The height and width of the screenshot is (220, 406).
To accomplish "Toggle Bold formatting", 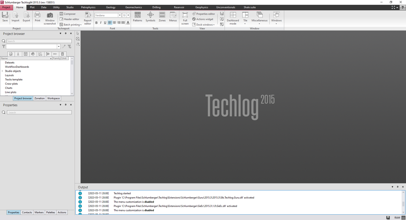I will click(96, 23).
